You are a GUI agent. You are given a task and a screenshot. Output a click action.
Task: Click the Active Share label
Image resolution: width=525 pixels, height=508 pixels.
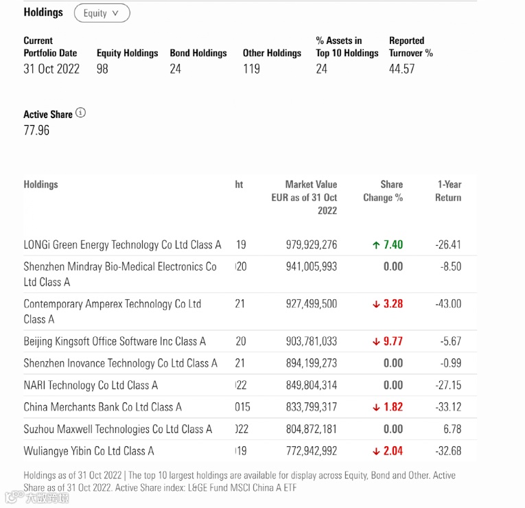click(48, 115)
